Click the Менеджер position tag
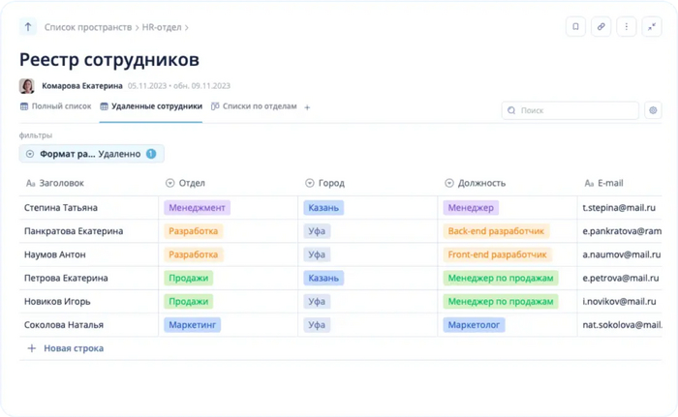The width and height of the screenshot is (678, 417). (x=471, y=208)
